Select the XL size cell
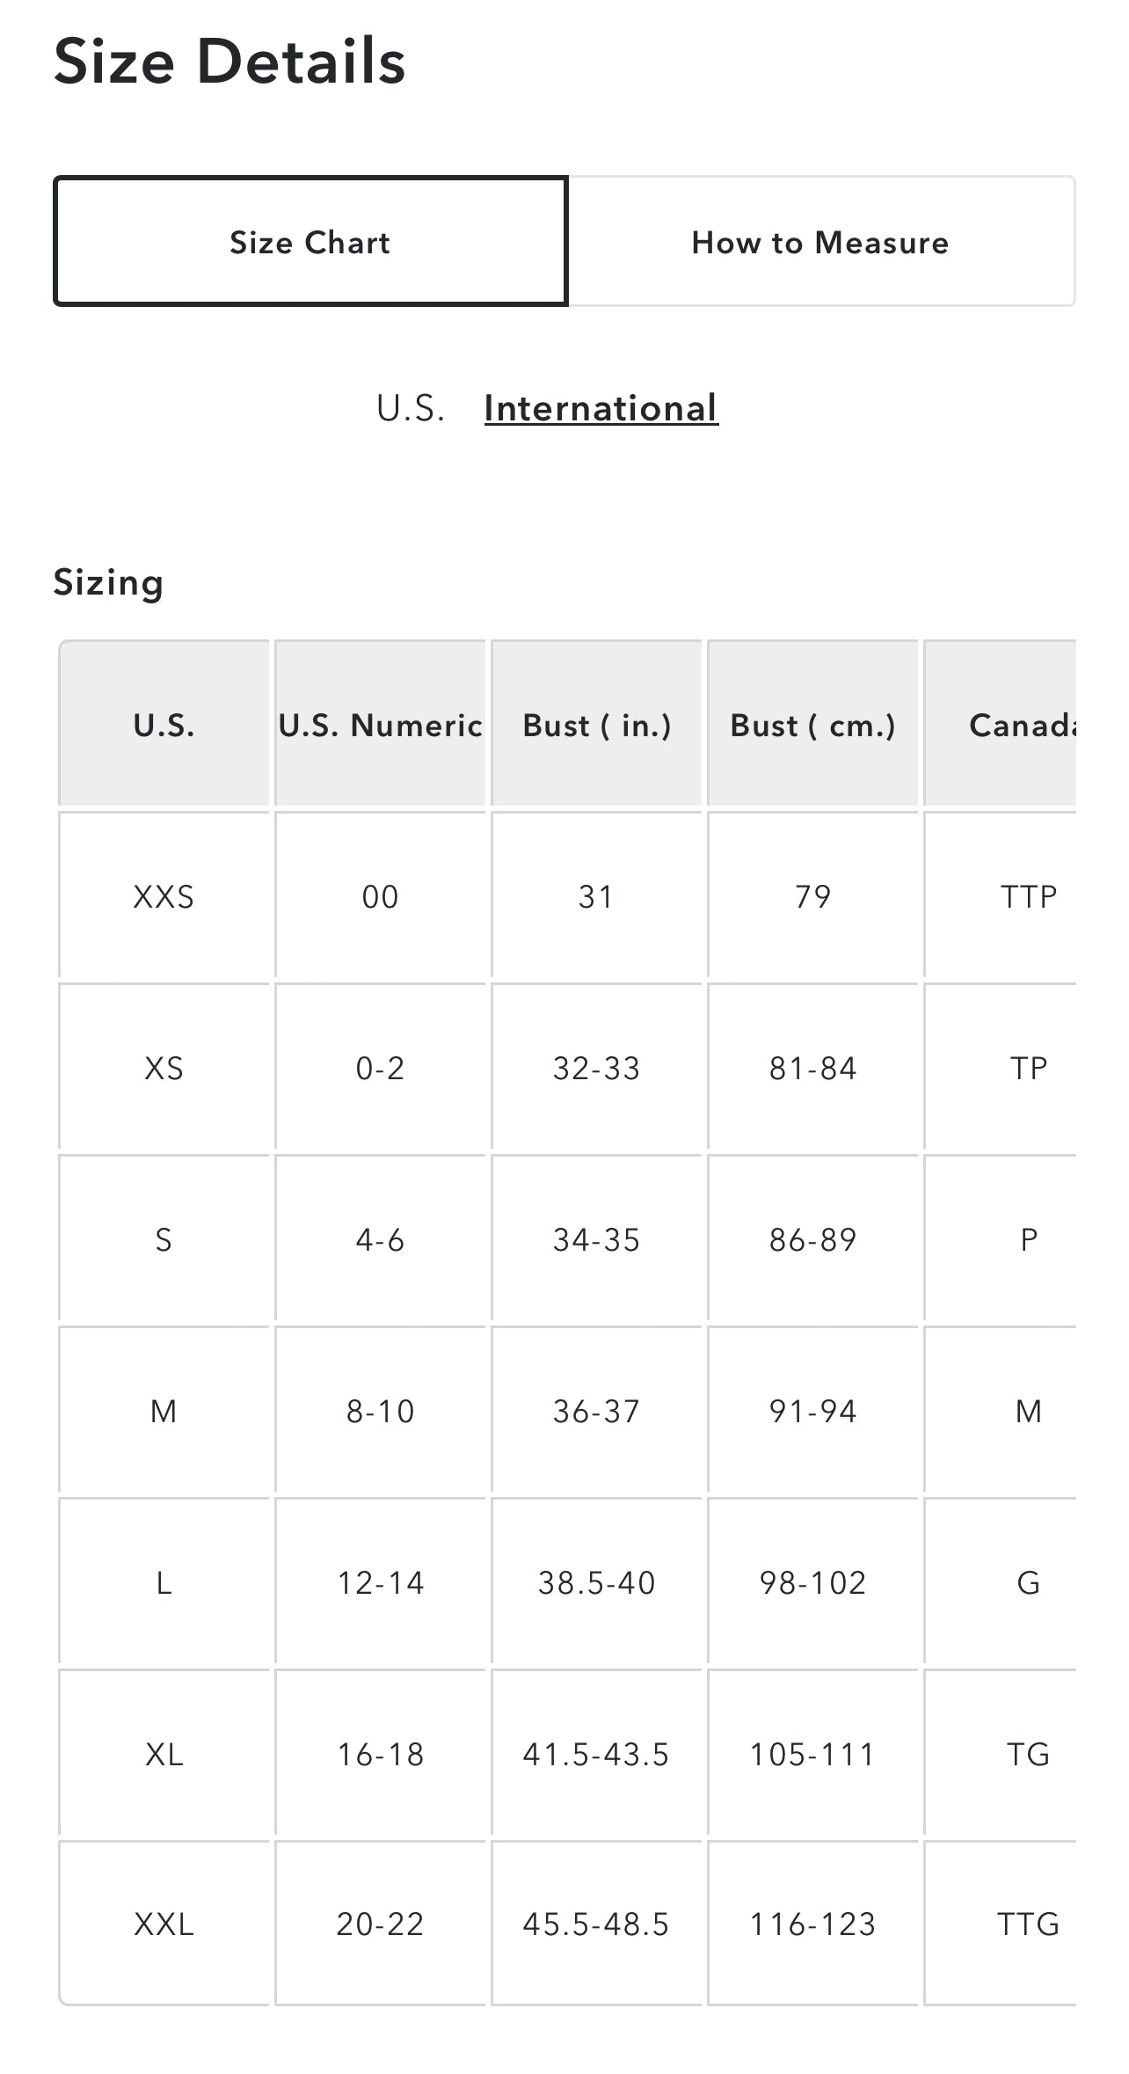 tap(164, 1754)
